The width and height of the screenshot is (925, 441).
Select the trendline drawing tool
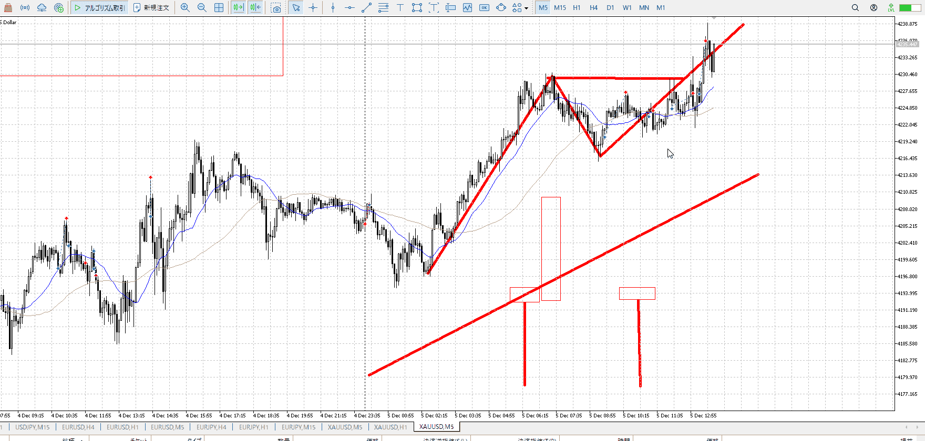pyautogui.click(x=366, y=8)
